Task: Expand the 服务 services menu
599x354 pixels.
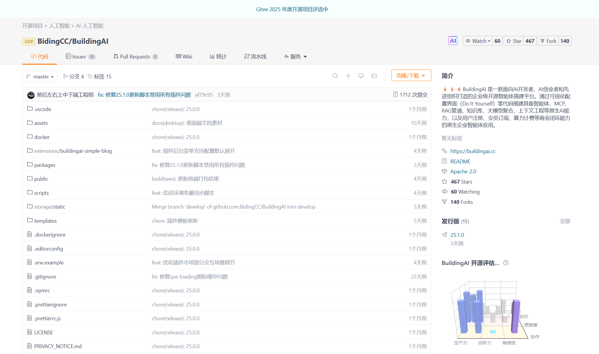Action: point(295,56)
